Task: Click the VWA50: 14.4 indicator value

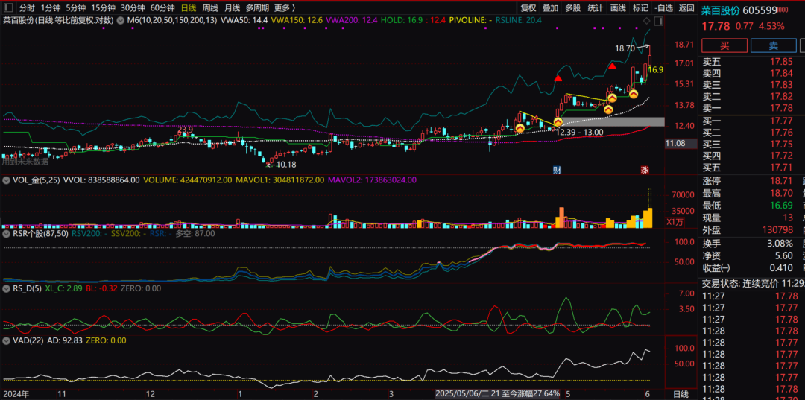Action: (244, 21)
